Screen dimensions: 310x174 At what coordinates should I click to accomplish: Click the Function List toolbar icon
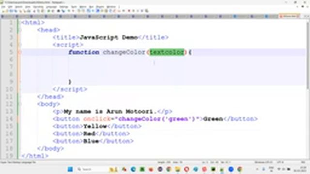[x=115, y=11]
